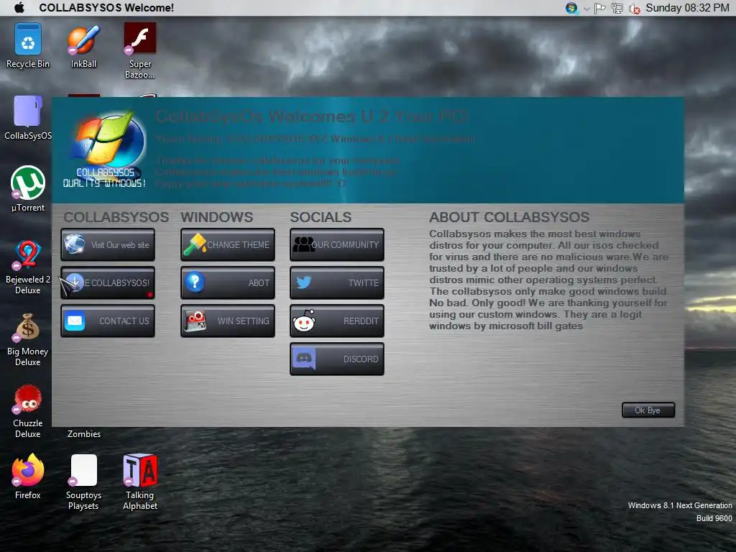Click the paint roller icon on CHANGE THEME

(x=195, y=244)
